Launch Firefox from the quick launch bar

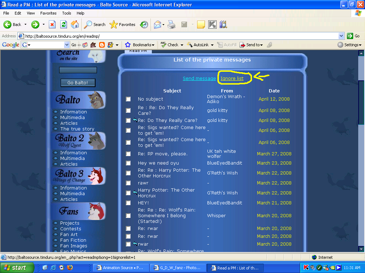pyautogui.click(x=70, y=268)
